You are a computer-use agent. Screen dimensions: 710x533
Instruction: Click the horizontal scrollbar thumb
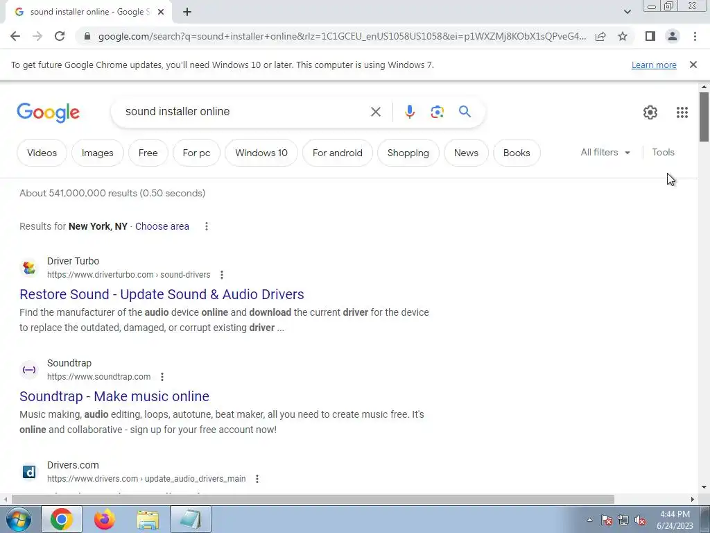(x=313, y=499)
